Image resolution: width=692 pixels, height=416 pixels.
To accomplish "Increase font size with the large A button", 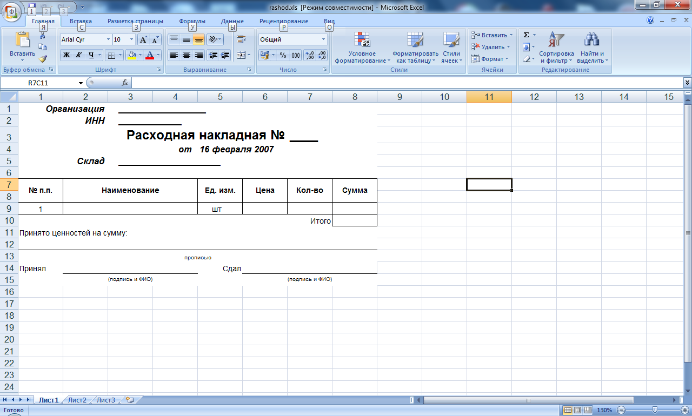I will [x=143, y=39].
